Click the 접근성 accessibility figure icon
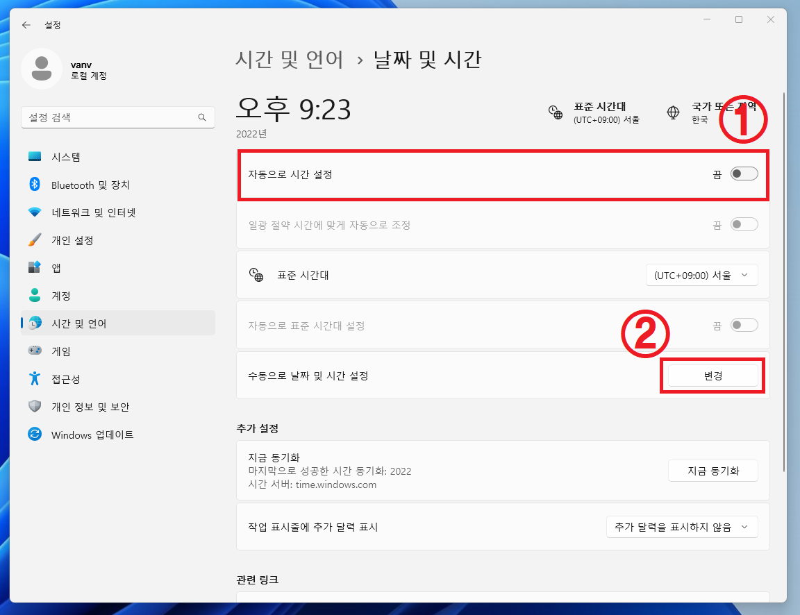 click(35, 378)
